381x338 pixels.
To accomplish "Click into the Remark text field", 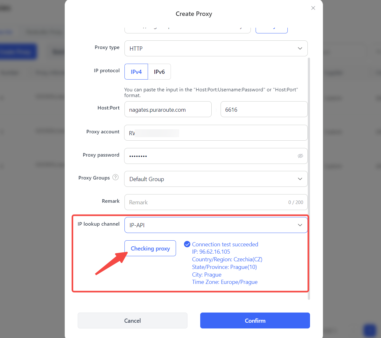I will (216, 202).
